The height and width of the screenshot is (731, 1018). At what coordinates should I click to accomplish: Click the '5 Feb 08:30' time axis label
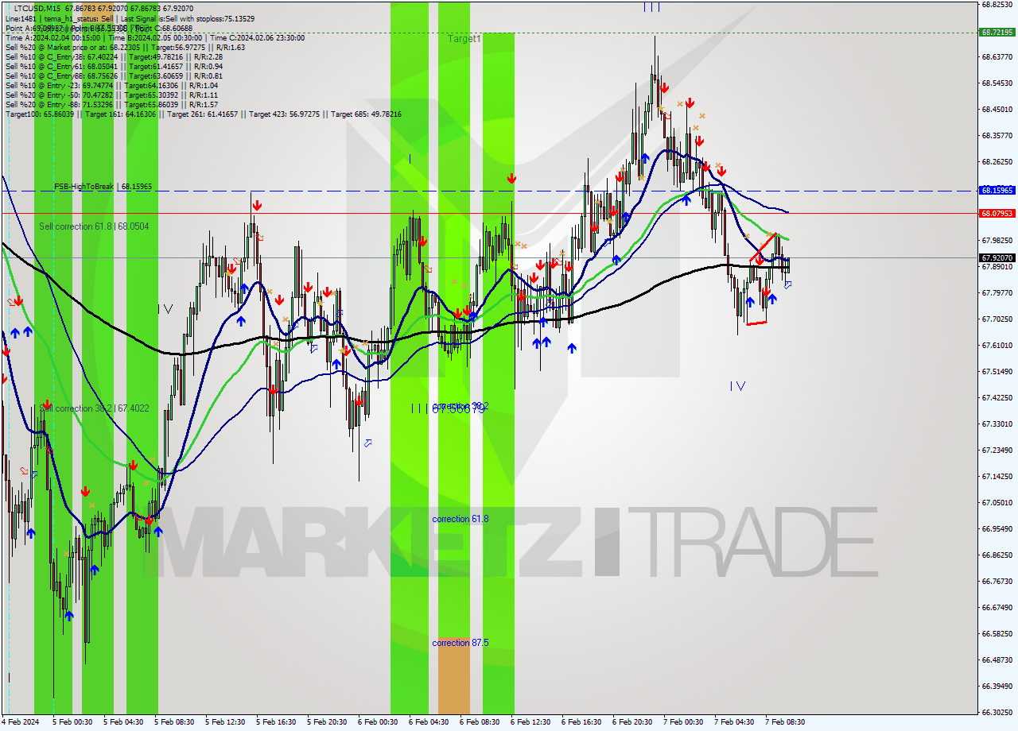point(174,722)
